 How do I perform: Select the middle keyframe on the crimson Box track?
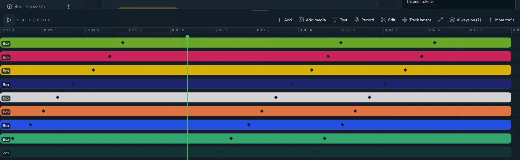[328, 56]
